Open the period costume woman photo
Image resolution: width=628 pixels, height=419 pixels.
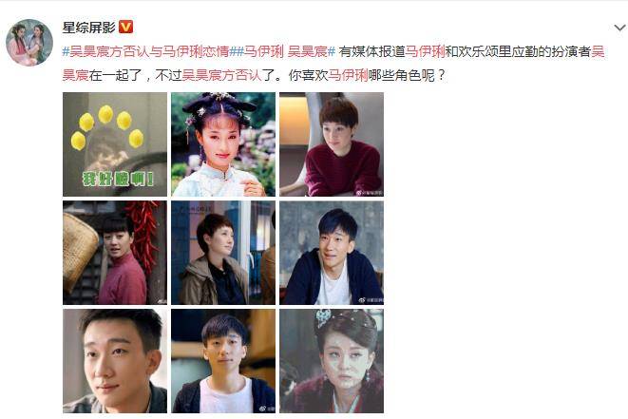click(x=223, y=144)
